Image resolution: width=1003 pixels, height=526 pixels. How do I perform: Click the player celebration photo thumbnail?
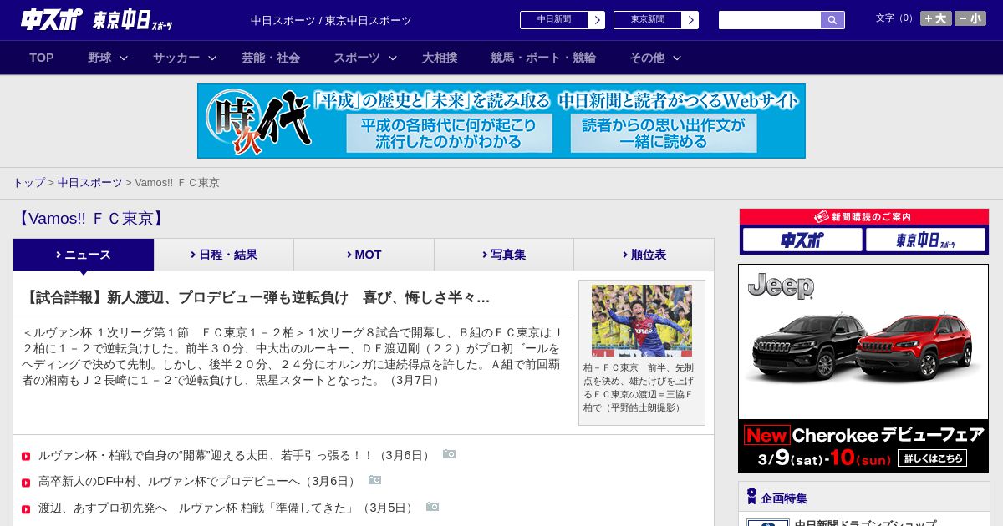coord(642,321)
